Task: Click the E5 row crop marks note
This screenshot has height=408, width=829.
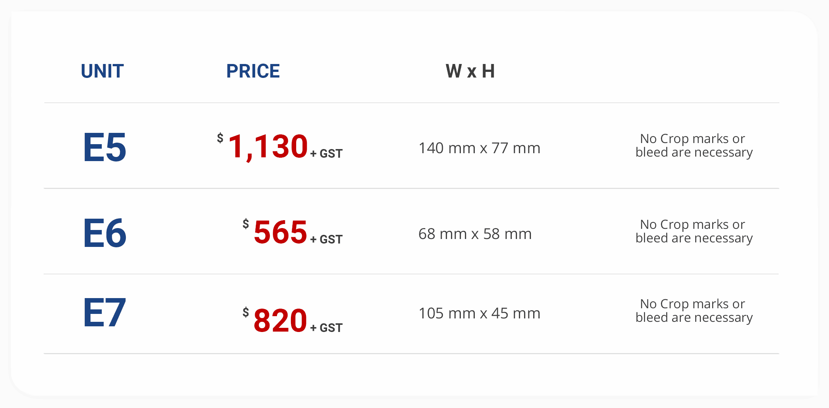Action: click(x=694, y=146)
